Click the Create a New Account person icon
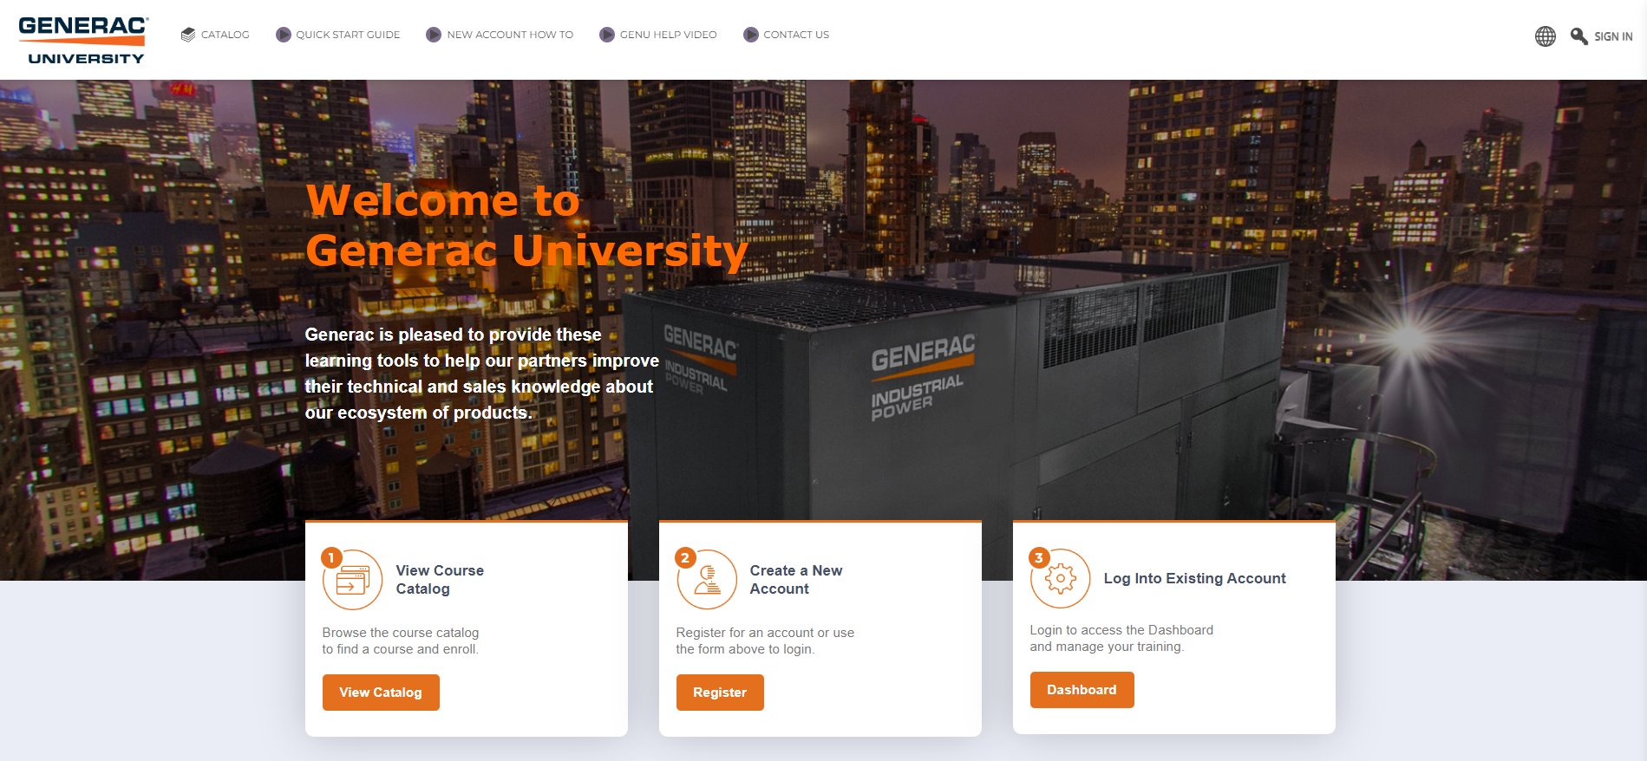 pyautogui.click(x=707, y=580)
